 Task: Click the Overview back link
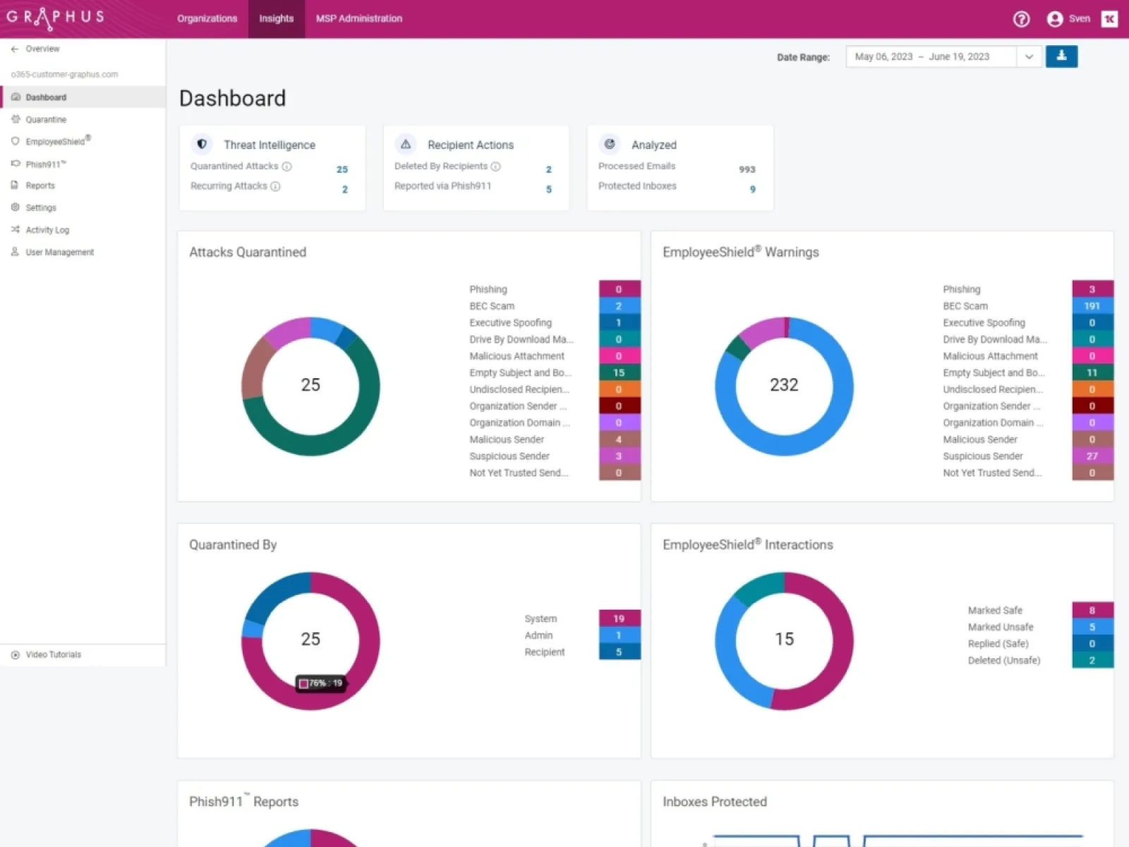[x=42, y=49]
